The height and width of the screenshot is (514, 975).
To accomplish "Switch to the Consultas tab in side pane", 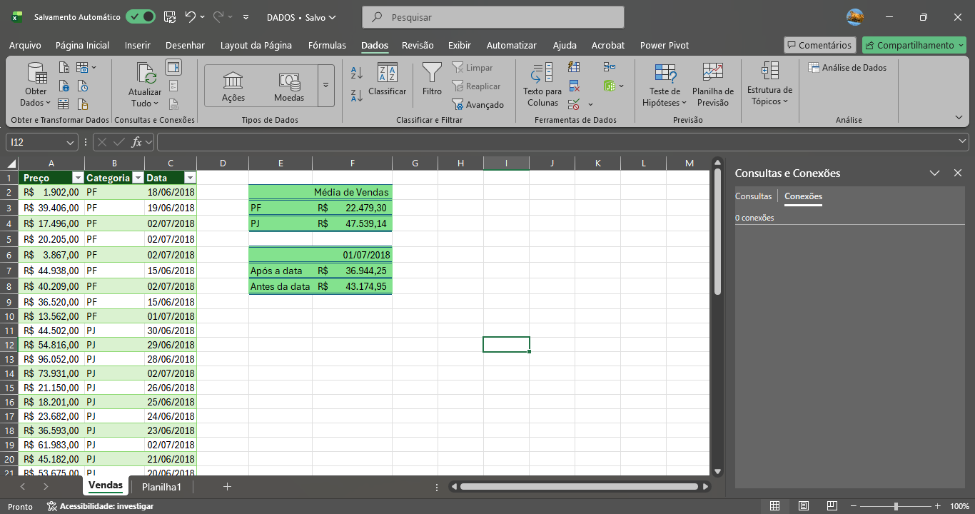I will click(754, 196).
